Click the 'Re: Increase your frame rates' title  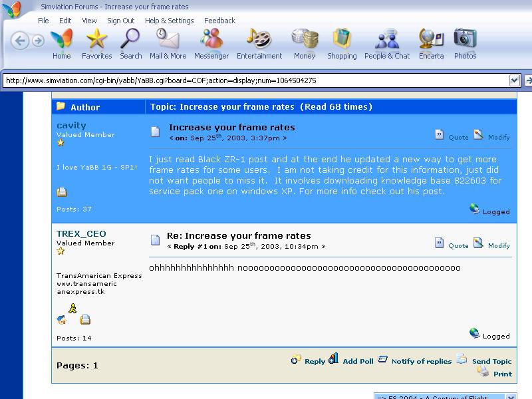239,236
